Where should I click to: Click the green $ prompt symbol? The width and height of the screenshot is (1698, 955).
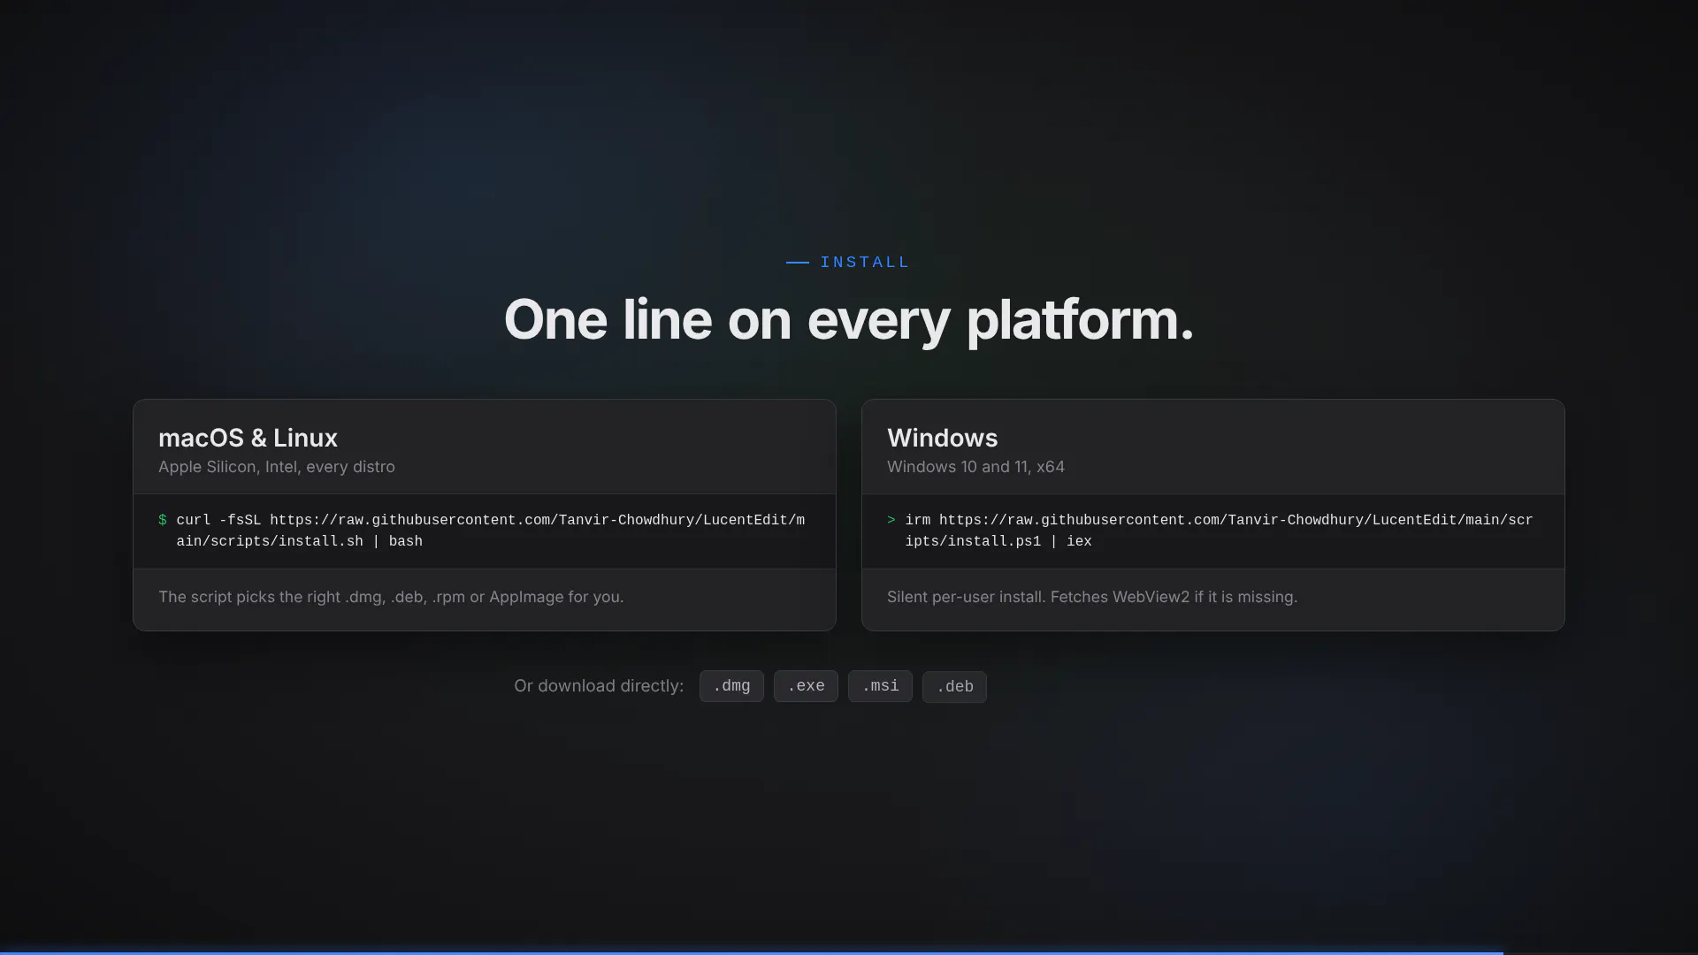pyautogui.click(x=162, y=520)
